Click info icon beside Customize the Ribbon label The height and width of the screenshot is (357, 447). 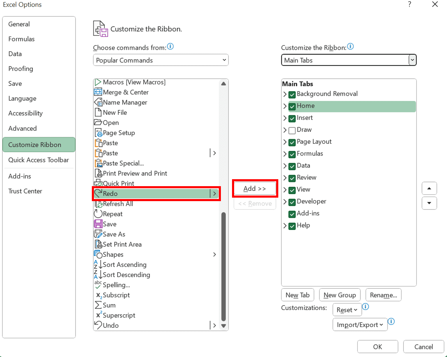[x=351, y=46]
